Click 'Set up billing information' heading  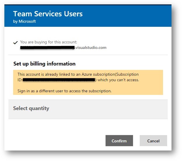[44, 64]
